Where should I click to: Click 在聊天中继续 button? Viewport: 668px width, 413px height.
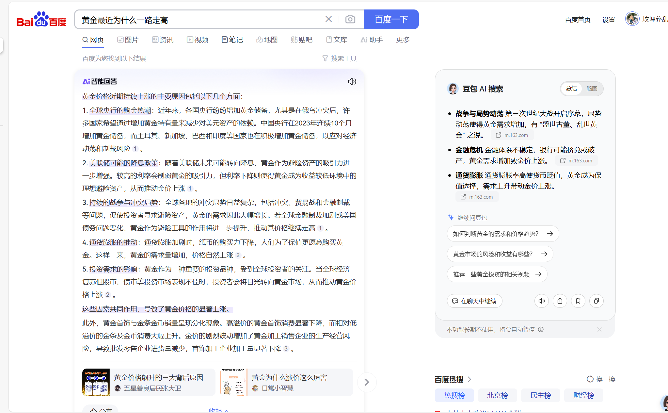(x=474, y=301)
